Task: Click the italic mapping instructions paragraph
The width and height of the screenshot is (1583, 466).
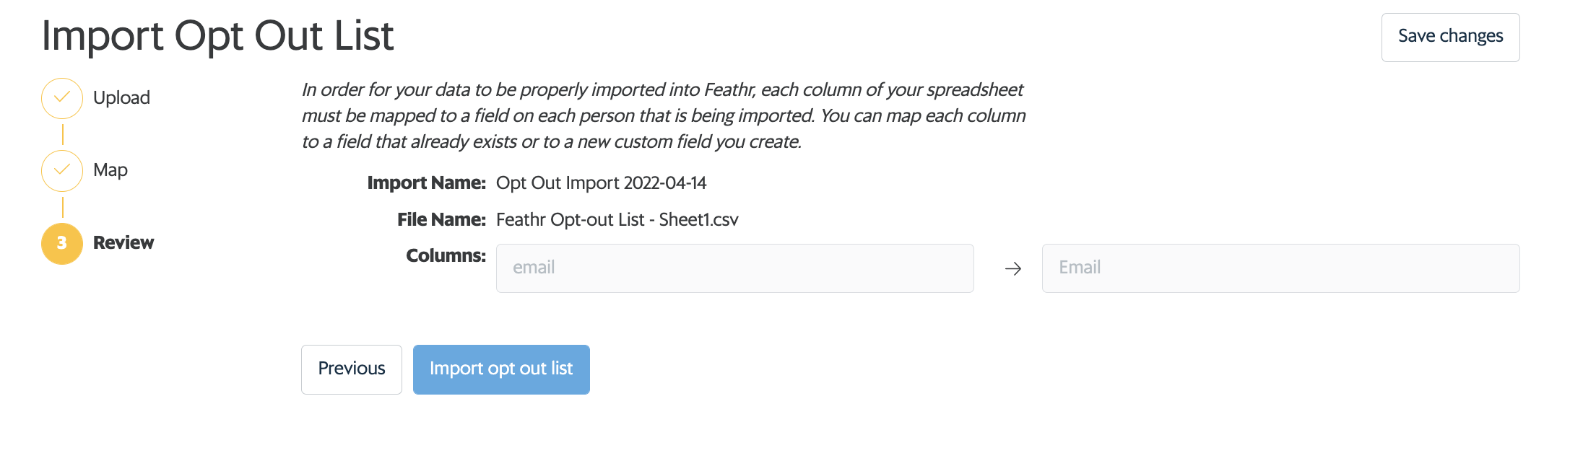Action: pyautogui.click(x=663, y=115)
